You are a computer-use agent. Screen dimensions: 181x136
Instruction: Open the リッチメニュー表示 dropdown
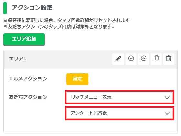(119, 97)
